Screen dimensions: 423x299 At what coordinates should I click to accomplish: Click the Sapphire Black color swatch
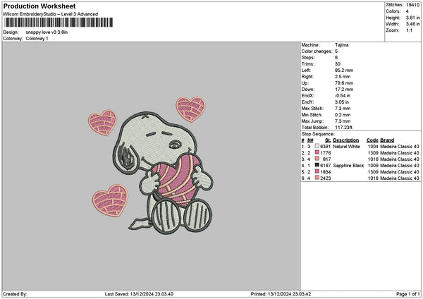tap(317, 165)
